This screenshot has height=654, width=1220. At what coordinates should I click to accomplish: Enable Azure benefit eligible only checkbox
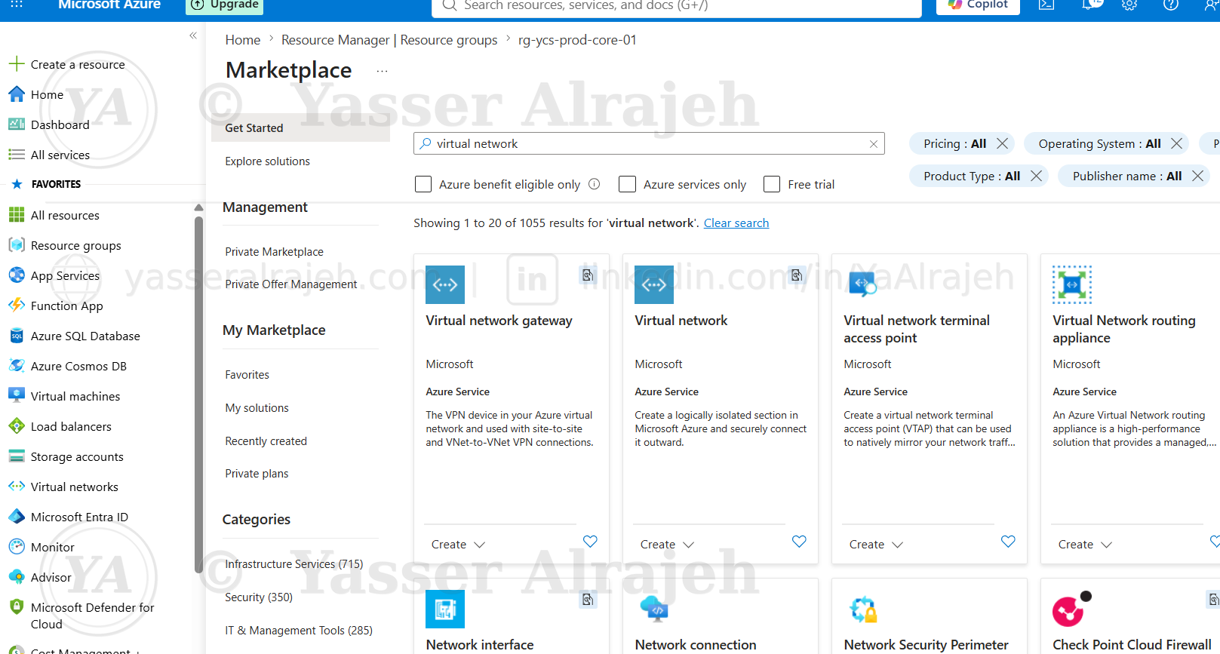pyautogui.click(x=423, y=184)
